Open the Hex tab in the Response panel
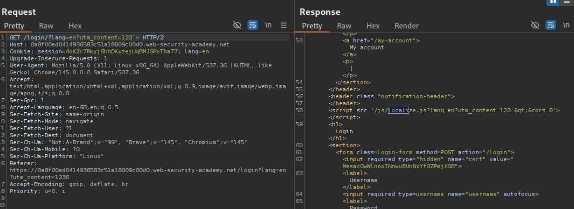The width and height of the screenshot is (574, 209). pyautogui.click(x=373, y=26)
